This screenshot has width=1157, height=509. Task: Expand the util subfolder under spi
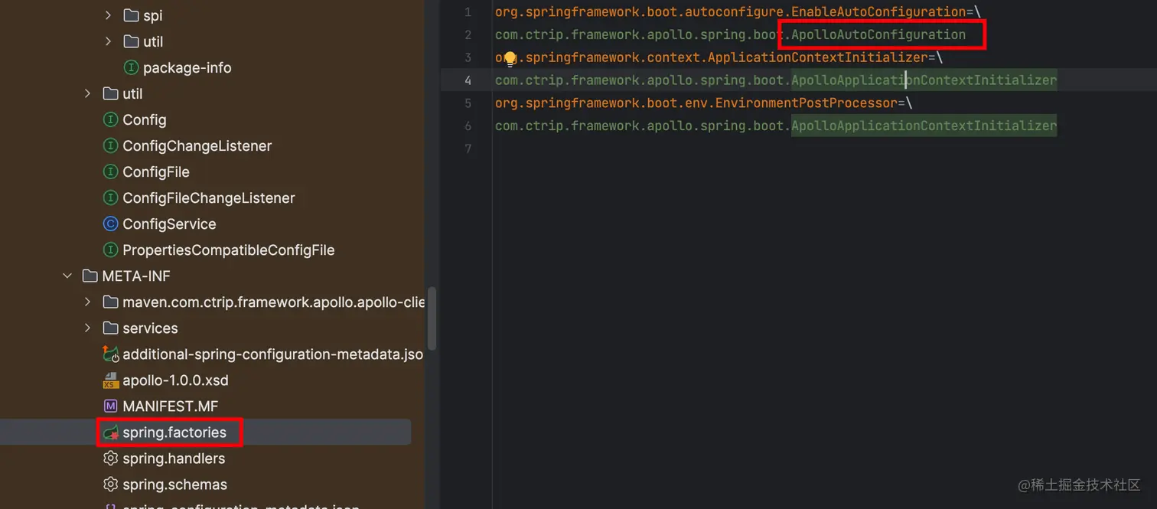tap(108, 41)
